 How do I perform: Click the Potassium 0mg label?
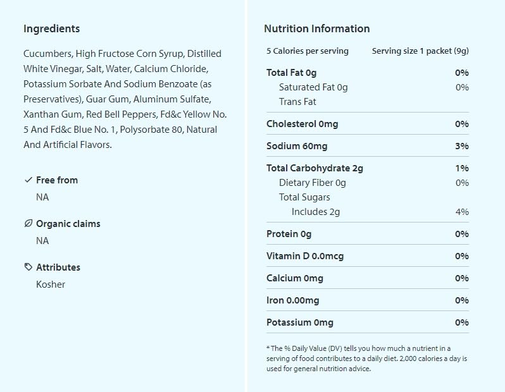coord(299,322)
